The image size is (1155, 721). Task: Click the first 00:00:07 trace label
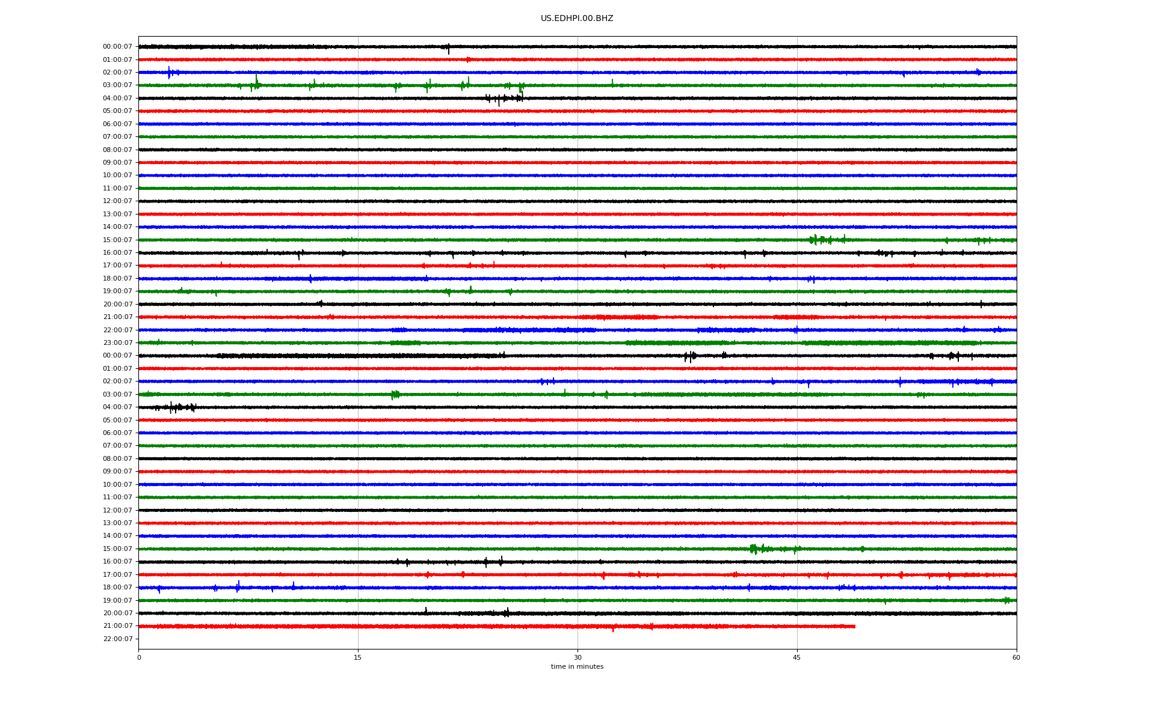(x=117, y=47)
